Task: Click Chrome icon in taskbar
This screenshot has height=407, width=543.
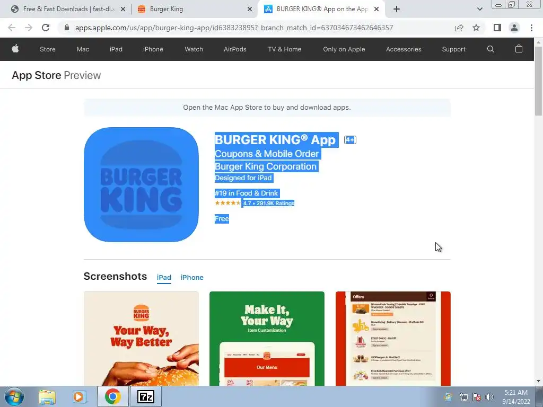Action: (x=112, y=396)
